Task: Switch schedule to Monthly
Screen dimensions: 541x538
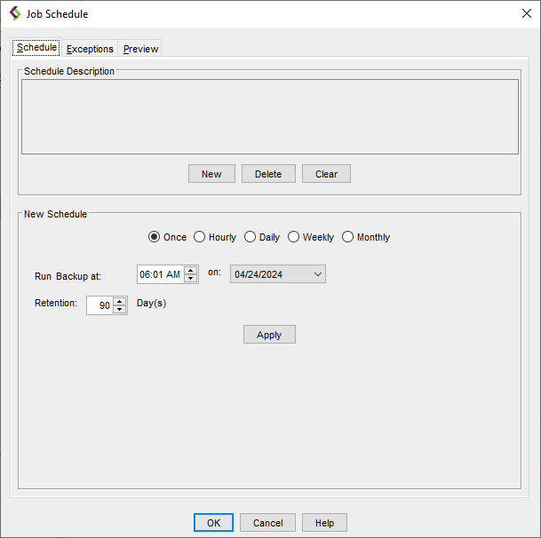Action: [347, 237]
